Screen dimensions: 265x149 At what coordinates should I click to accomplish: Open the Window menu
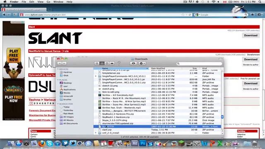coord(58,2)
